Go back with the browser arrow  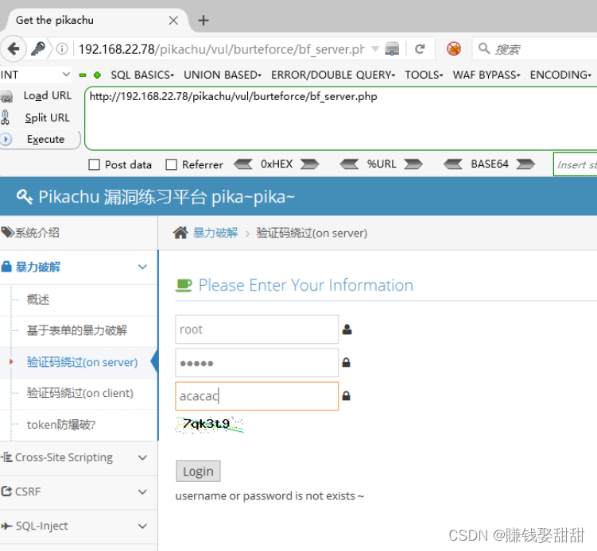pos(14,48)
